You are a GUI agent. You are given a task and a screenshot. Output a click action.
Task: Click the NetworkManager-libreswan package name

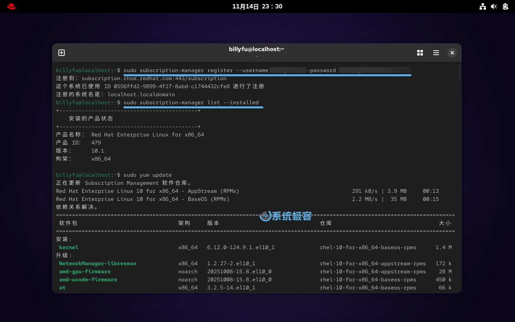97,263
